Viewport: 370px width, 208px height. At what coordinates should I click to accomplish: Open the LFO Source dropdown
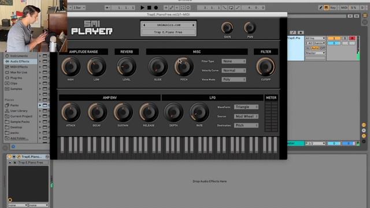(x=246, y=116)
